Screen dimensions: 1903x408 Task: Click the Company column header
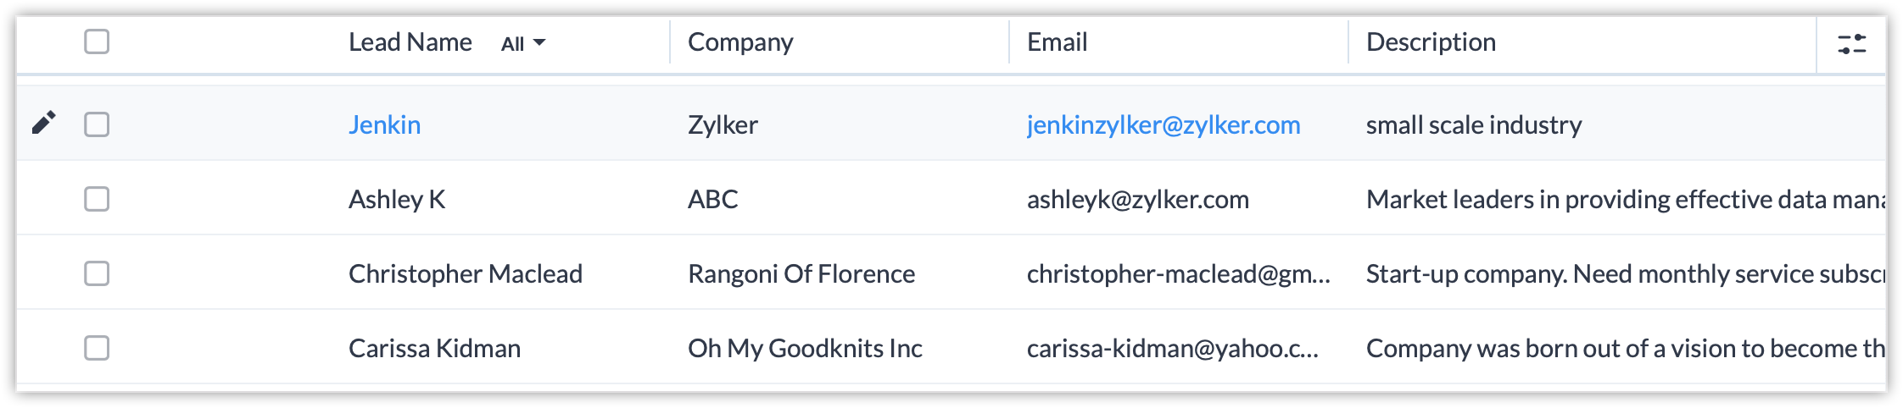[739, 42]
